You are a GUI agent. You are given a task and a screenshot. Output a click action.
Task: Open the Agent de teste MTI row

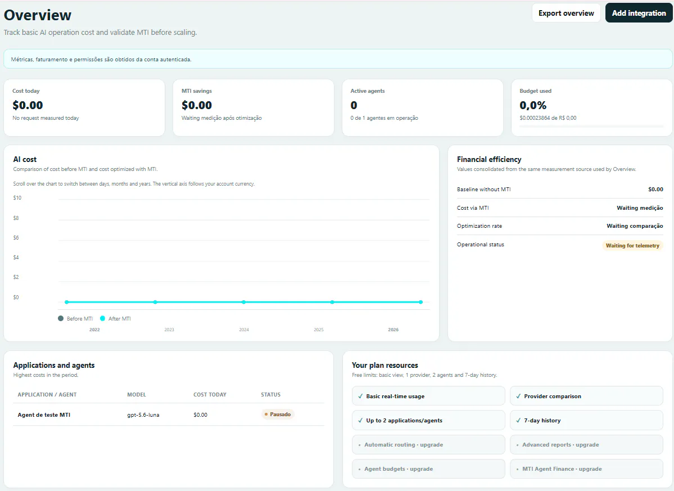click(x=169, y=415)
